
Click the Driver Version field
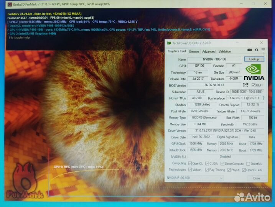(226, 131)
